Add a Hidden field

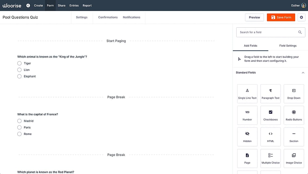click(x=247, y=137)
